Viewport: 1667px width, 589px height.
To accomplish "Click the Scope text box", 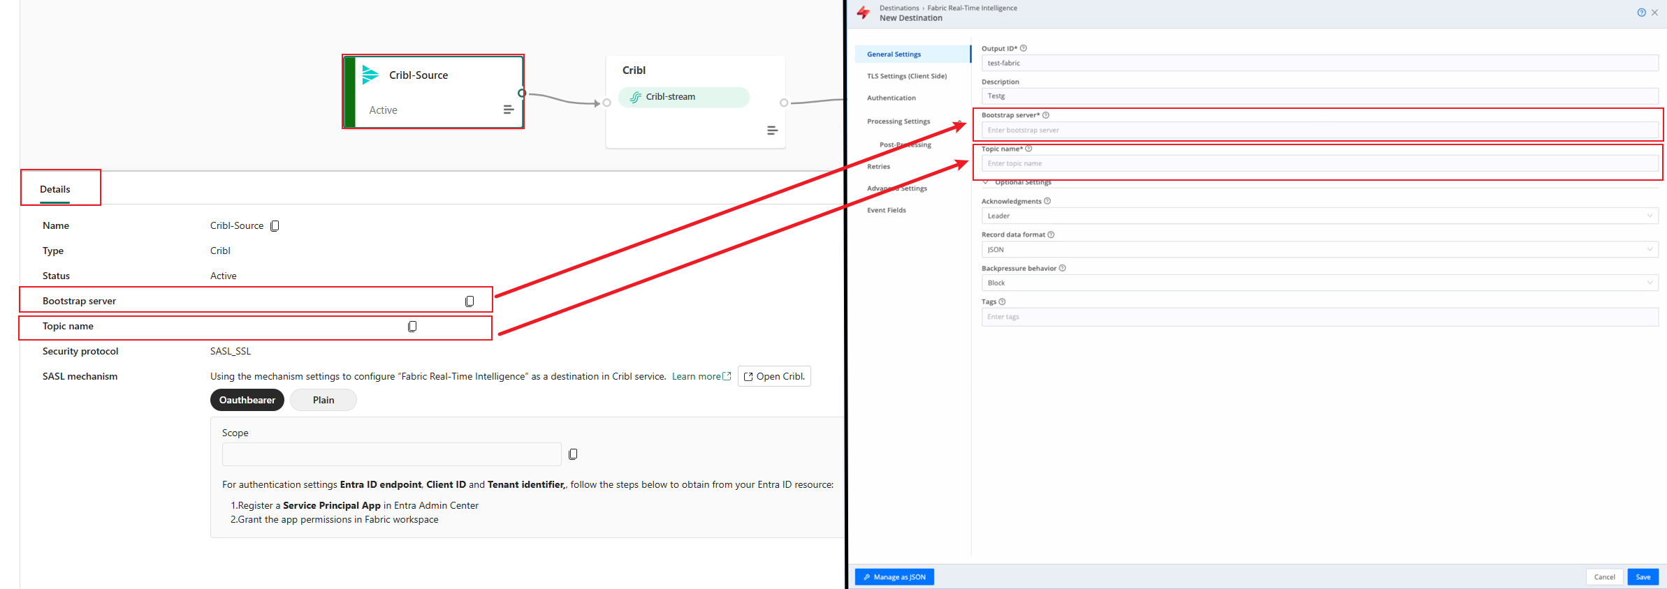I will [x=392, y=454].
